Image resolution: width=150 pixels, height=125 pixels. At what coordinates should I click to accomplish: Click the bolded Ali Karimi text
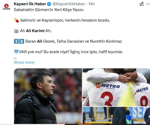point(35,31)
